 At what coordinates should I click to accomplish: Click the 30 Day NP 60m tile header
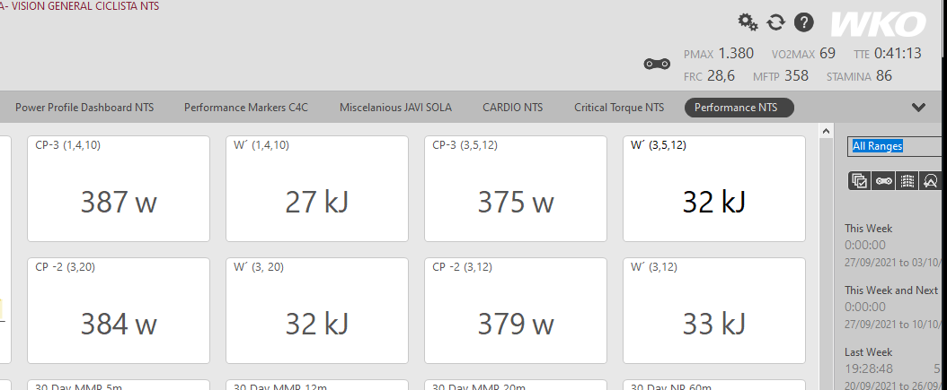(x=673, y=386)
